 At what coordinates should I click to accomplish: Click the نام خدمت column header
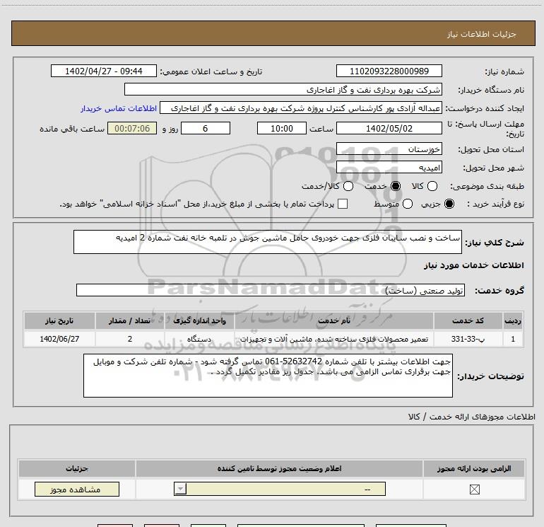click(x=333, y=320)
